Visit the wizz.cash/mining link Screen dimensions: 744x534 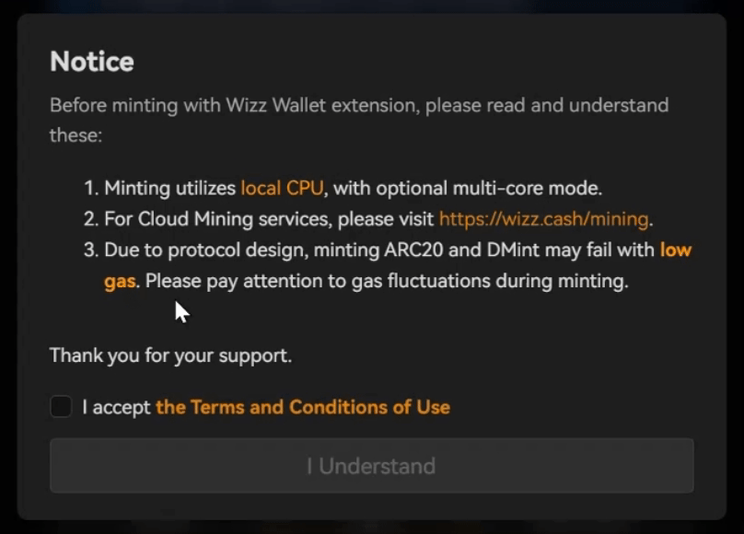[x=544, y=219]
